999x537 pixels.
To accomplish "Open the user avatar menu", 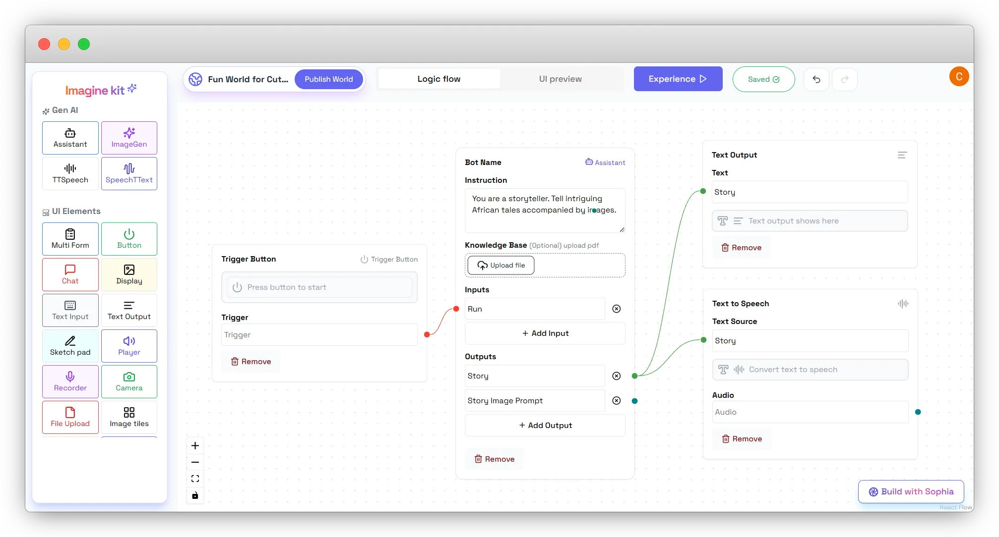I will click(x=958, y=77).
